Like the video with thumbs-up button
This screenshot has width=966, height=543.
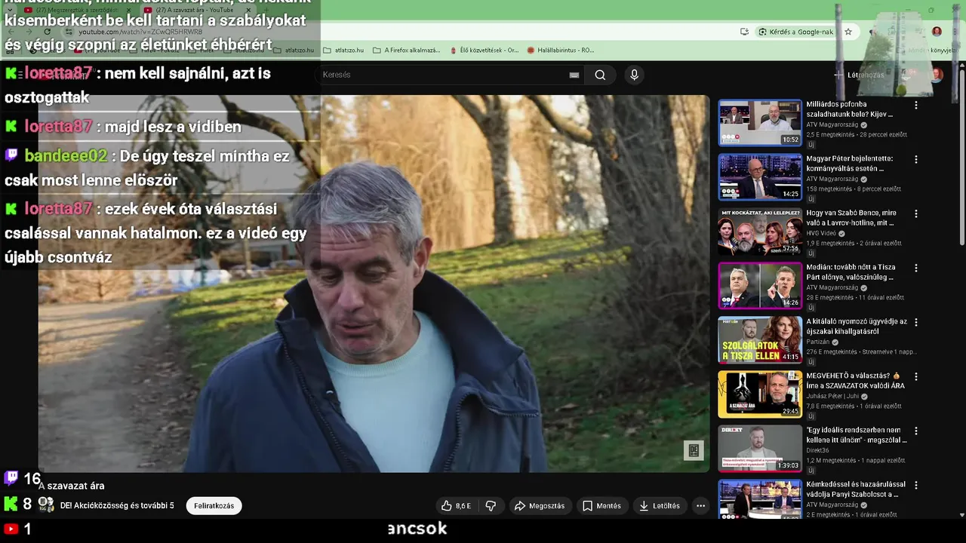point(456,506)
